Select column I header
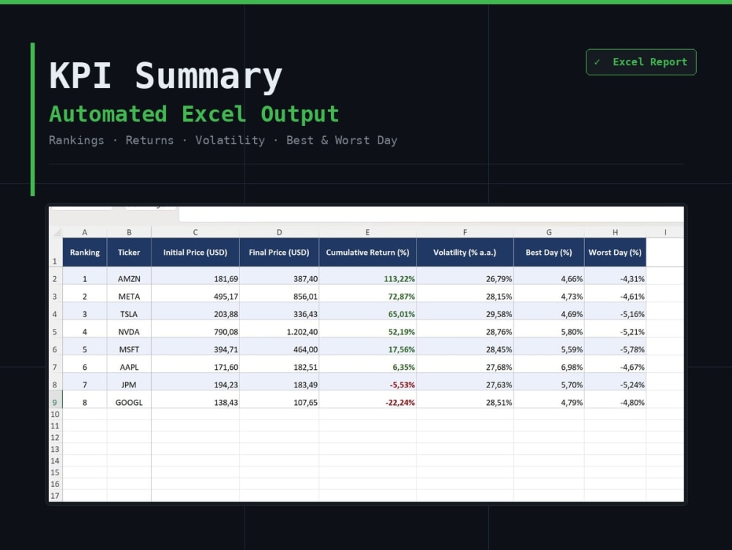 (665, 232)
